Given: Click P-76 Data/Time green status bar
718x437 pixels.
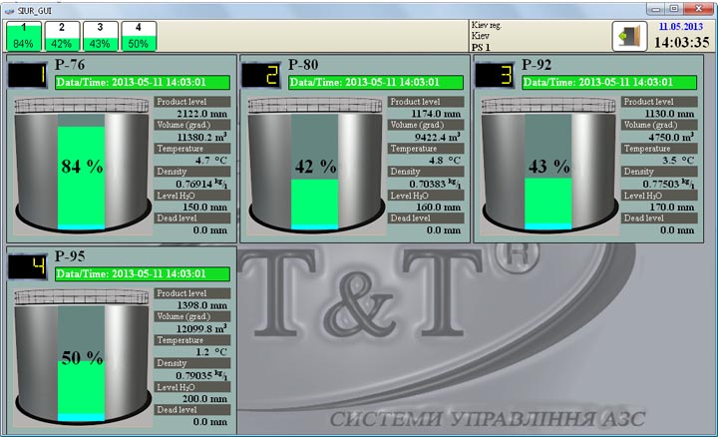Looking at the screenshot, I should pos(143,83).
